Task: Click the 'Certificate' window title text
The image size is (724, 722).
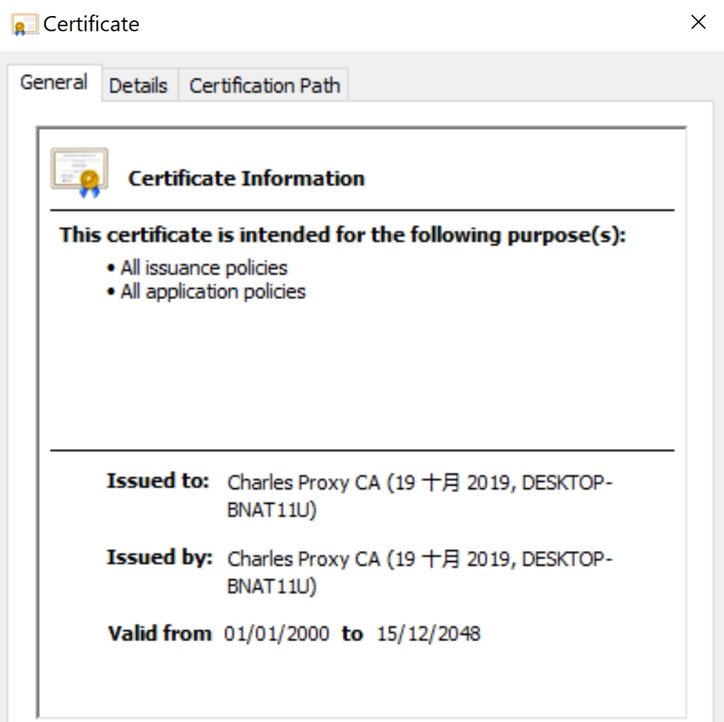Action: (x=91, y=24)
